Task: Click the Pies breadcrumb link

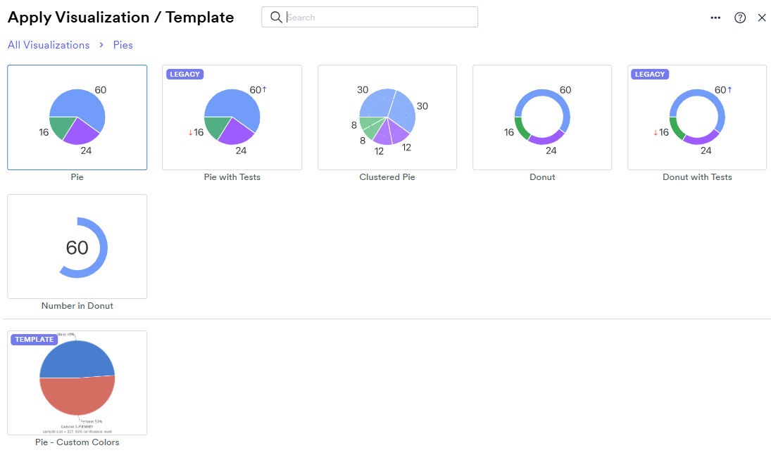Action: (x=123, y=45)
